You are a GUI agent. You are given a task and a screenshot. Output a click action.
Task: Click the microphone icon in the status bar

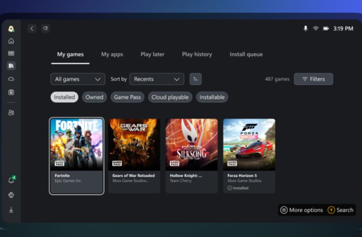pyautogui.click(x=305, y=28)
